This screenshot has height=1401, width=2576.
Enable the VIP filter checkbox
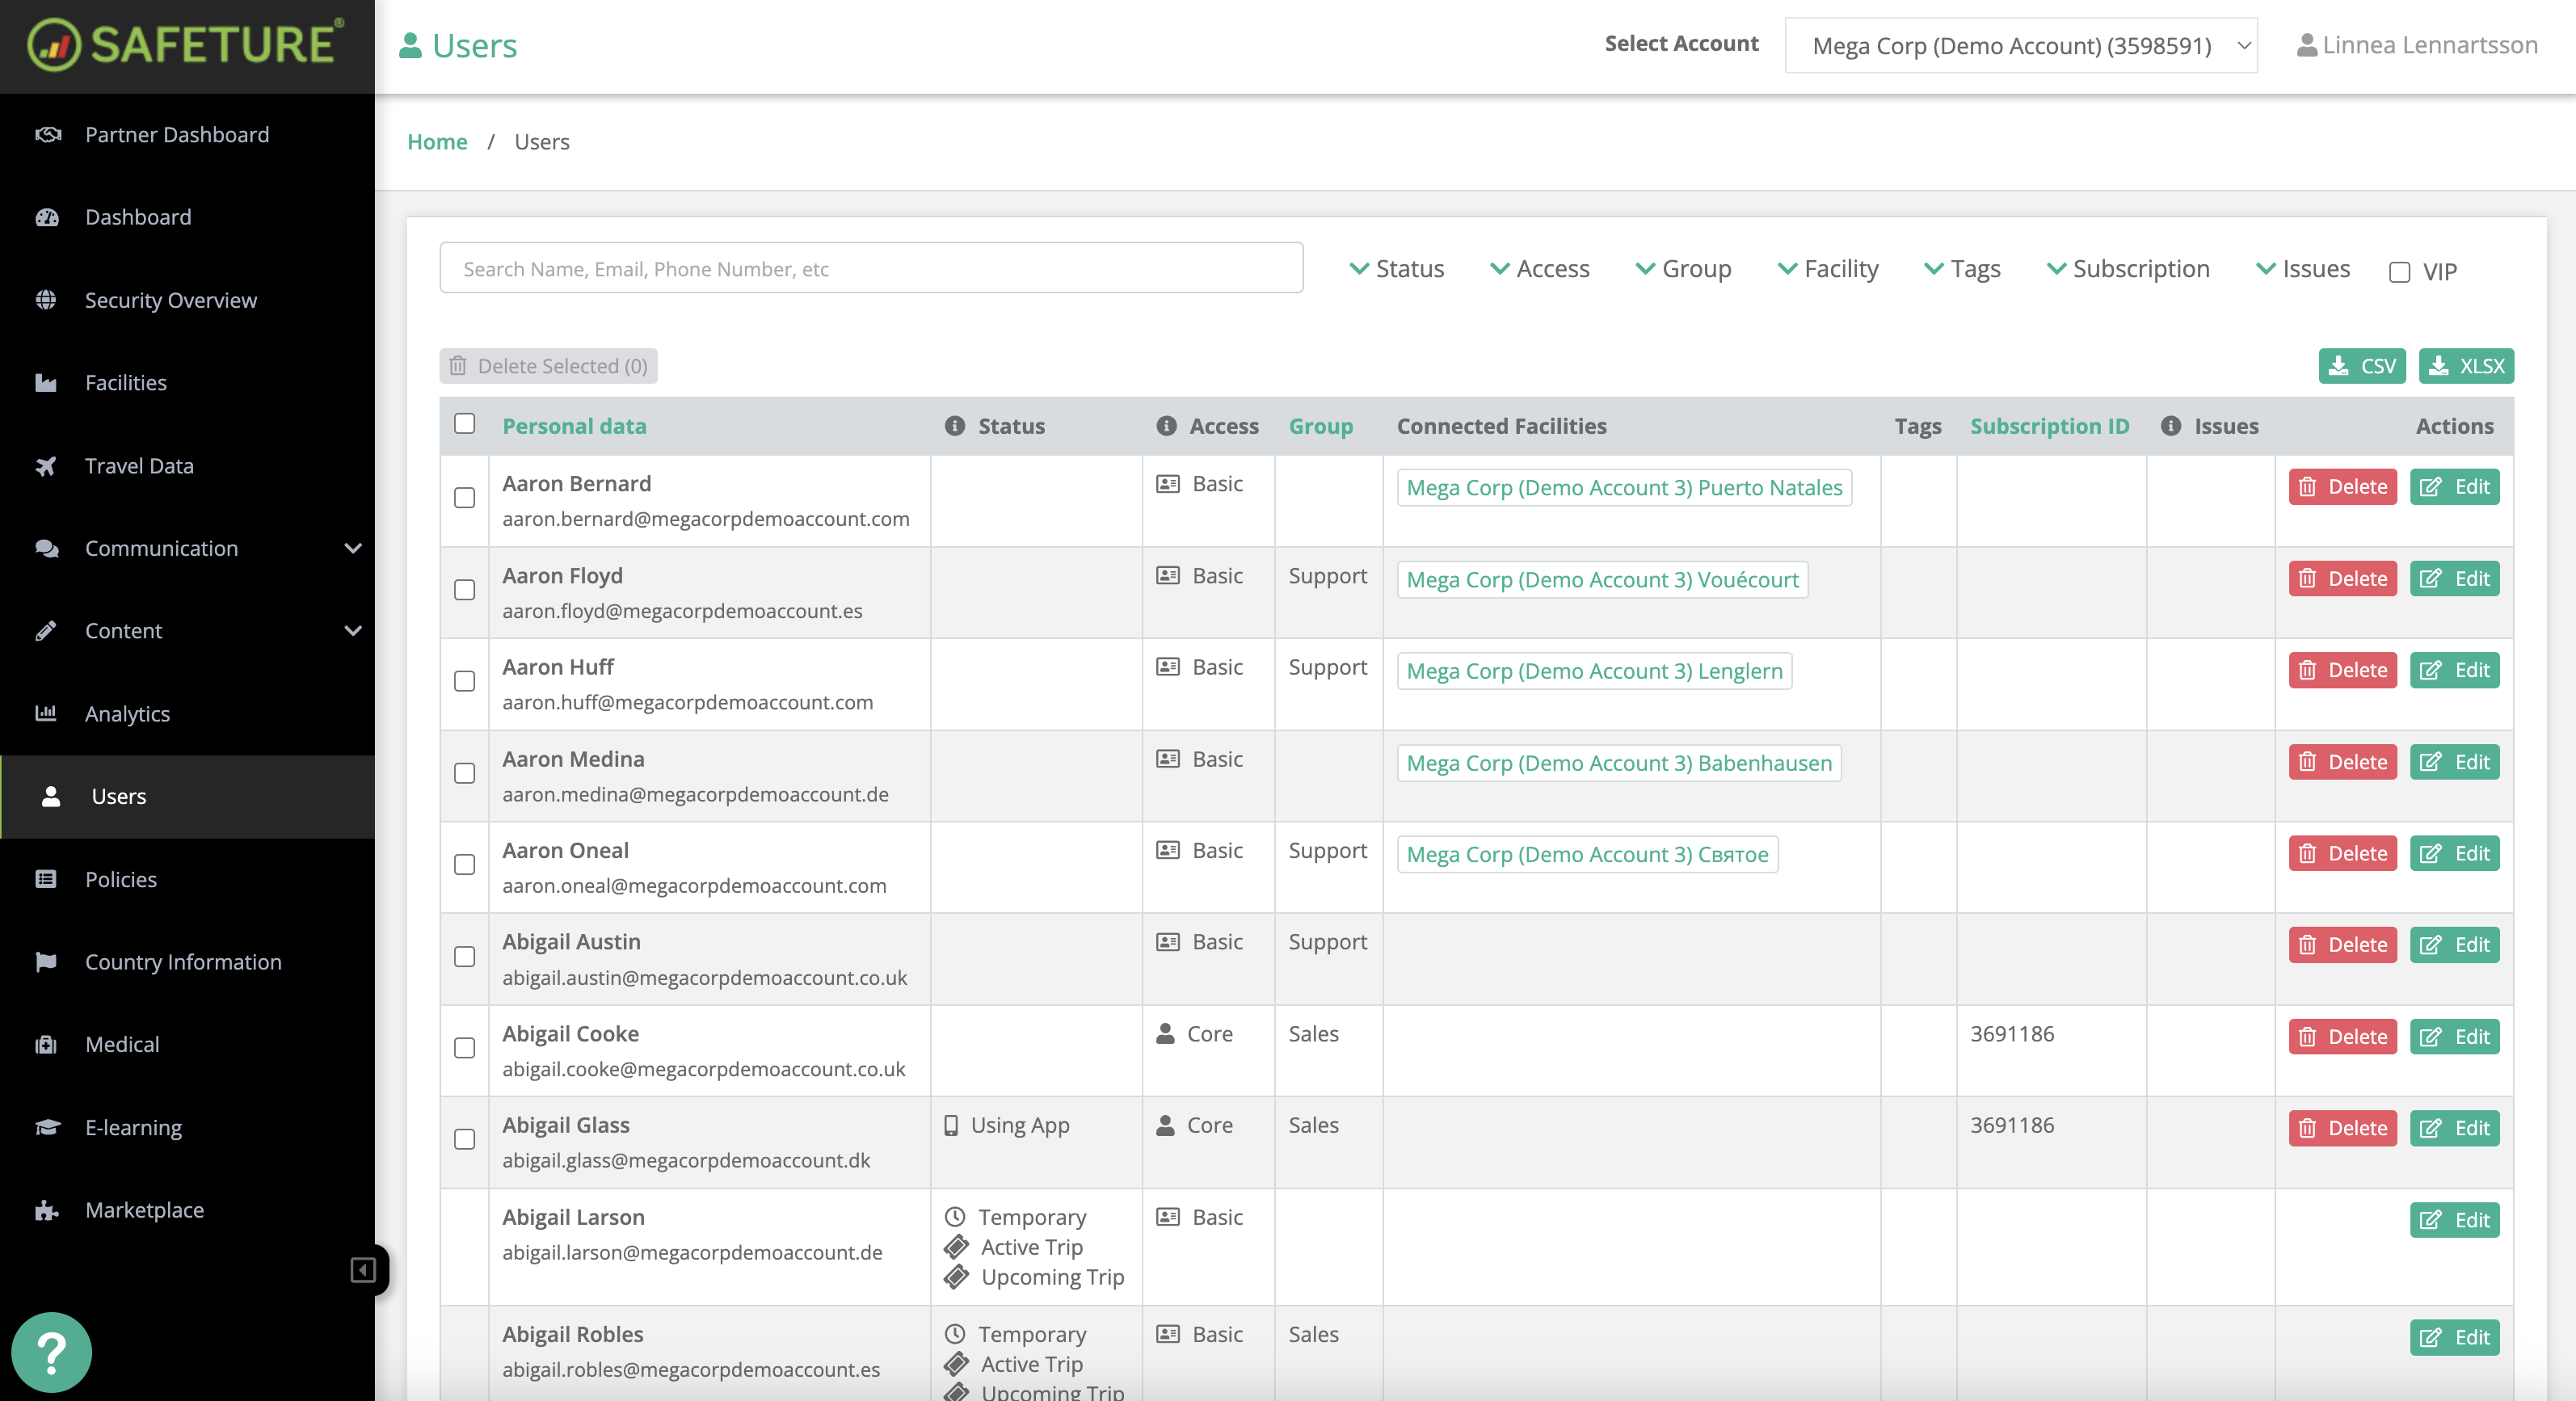click(x=2398, y=271)
